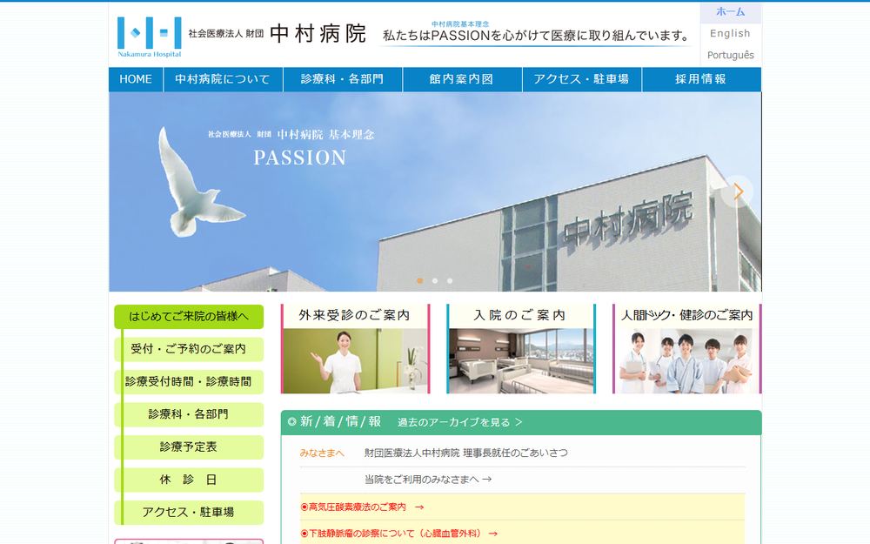This screenshot has height=544, width=870.
Task: Open 入院のご案内 card image
Action: [x=521, y=349]
